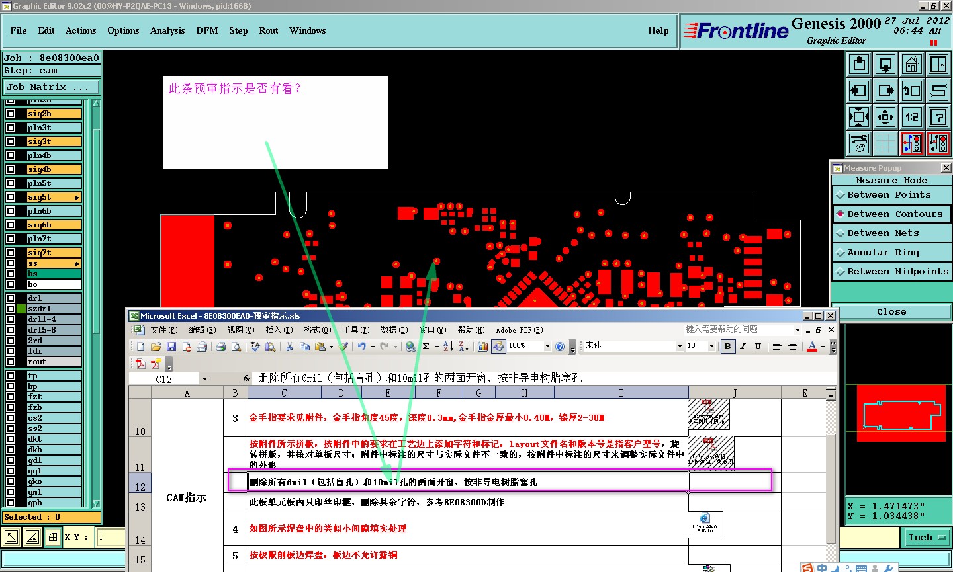Click the 1:2 scale icon
Image resolution: width=953 pixels, height=572 pixels.
point(912,117)
